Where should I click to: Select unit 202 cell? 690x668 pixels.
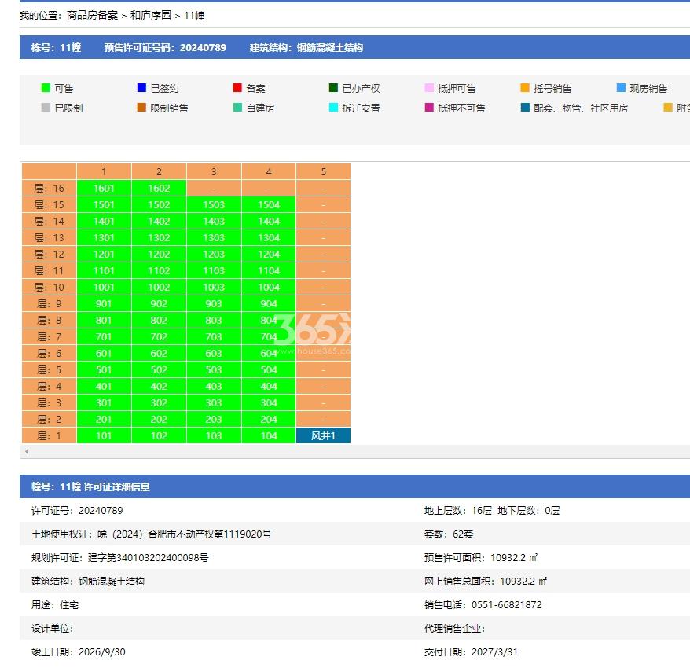point(159,420)
